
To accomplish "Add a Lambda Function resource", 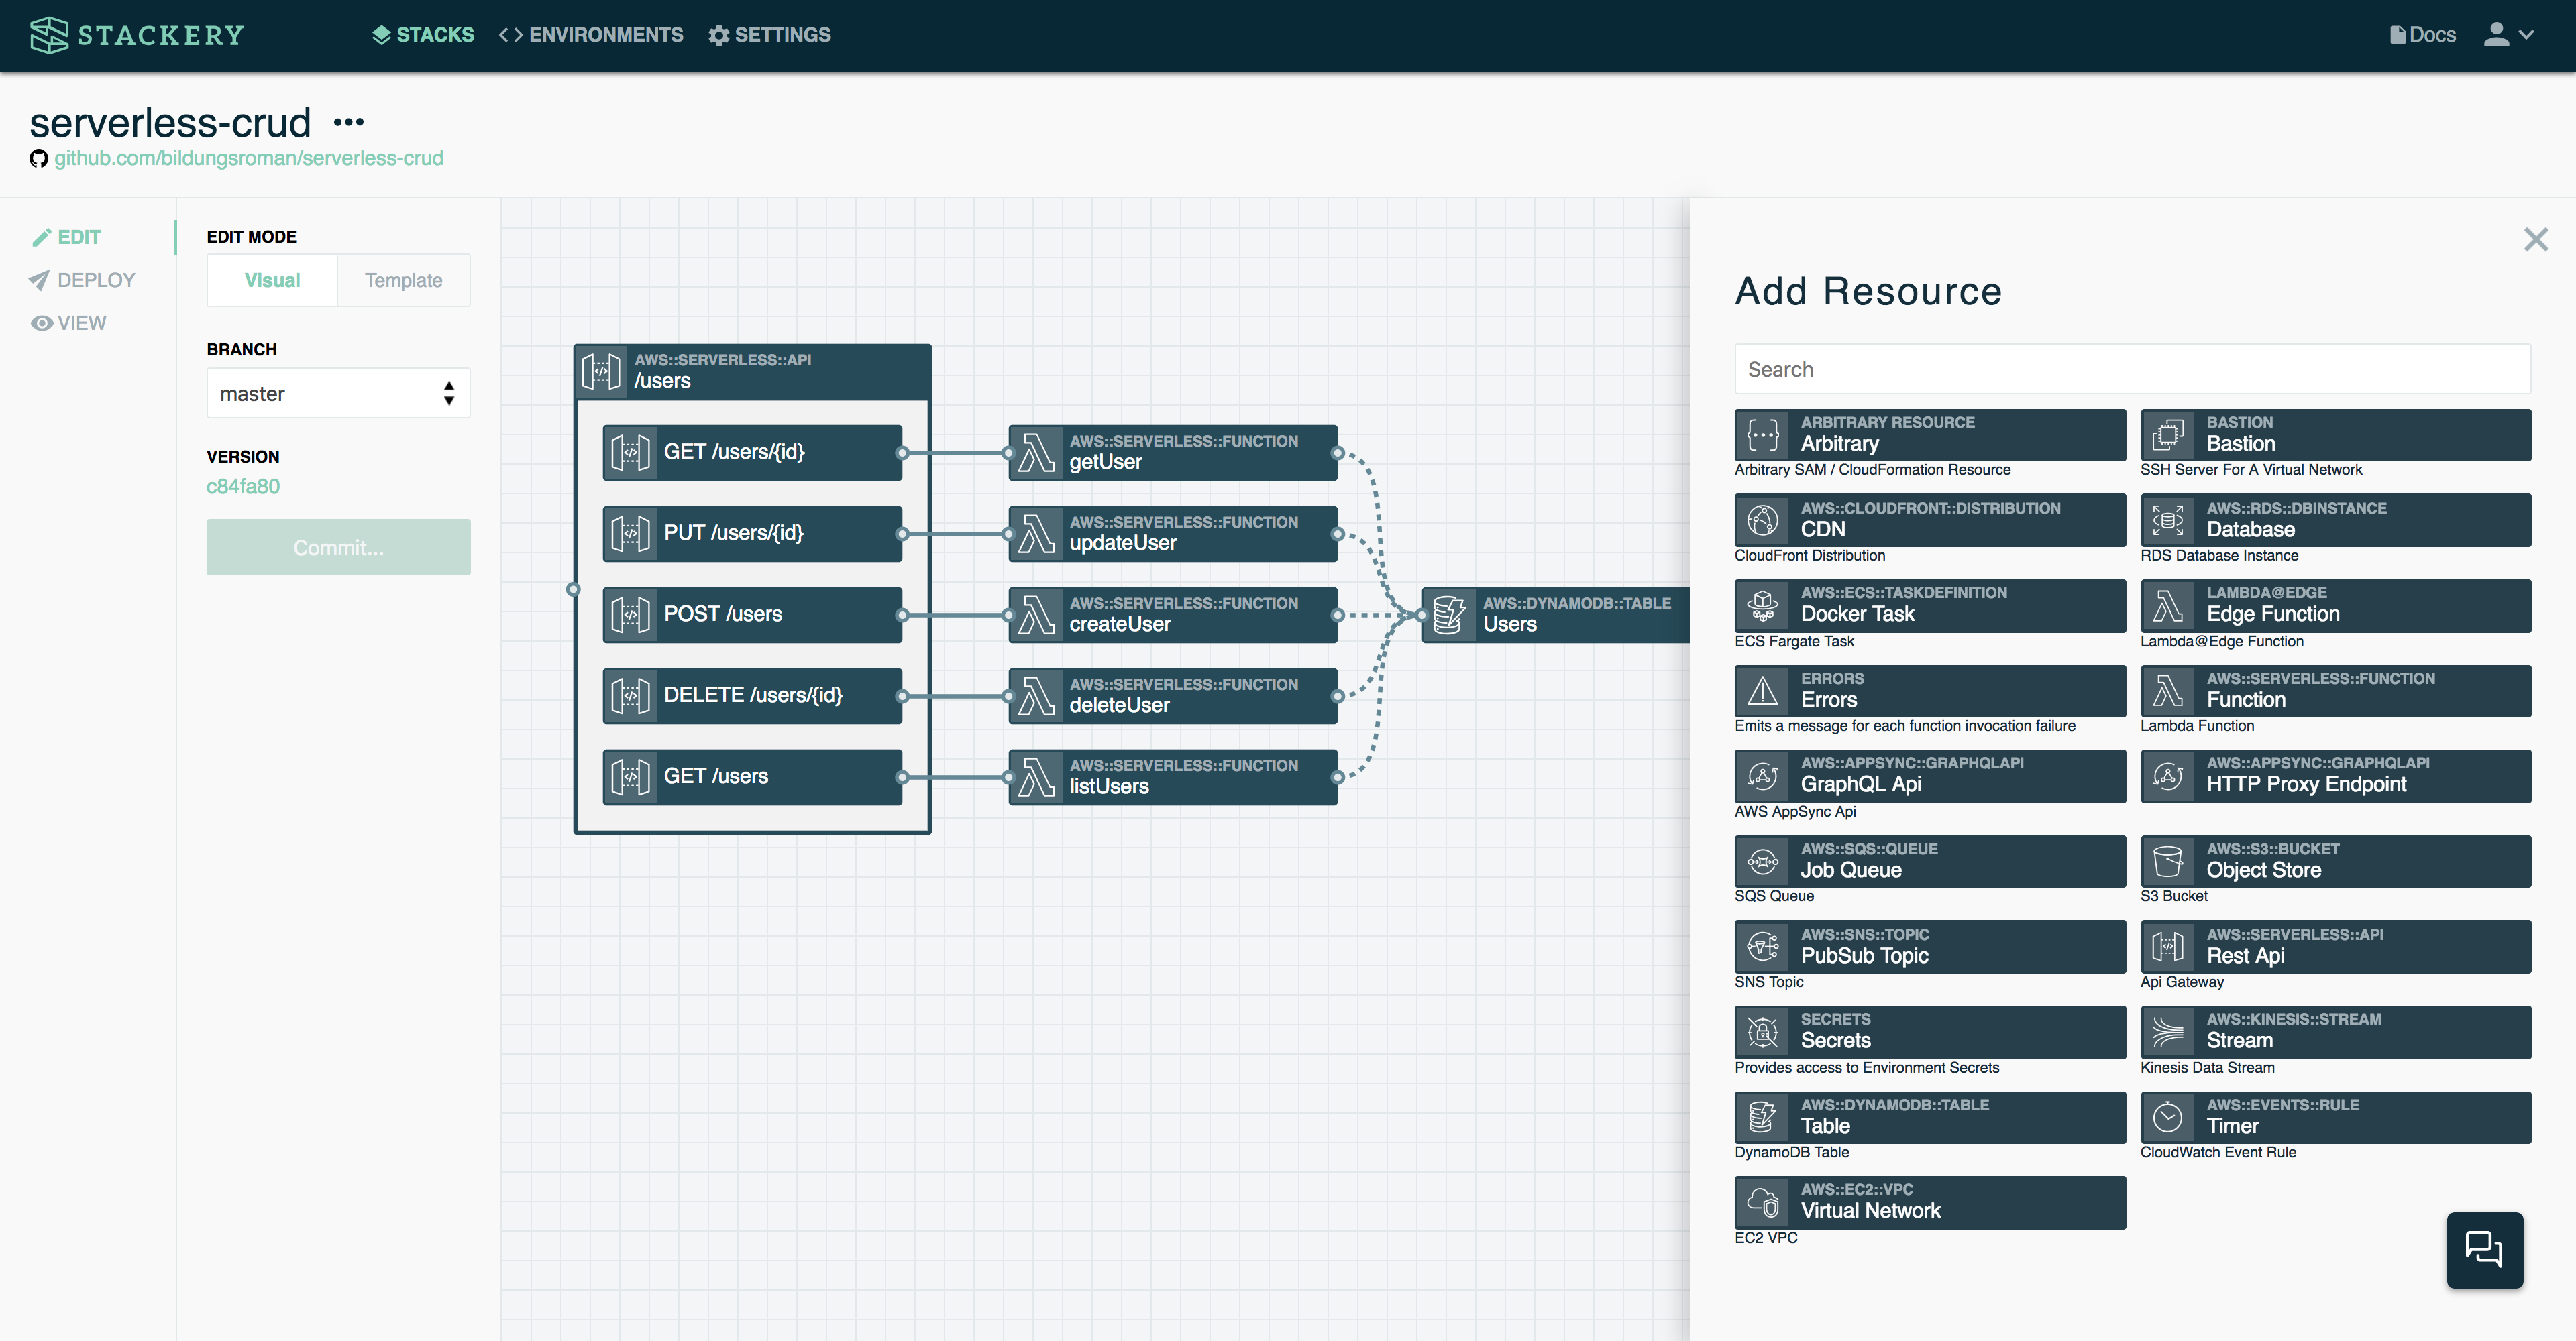I will (2335, 691).
